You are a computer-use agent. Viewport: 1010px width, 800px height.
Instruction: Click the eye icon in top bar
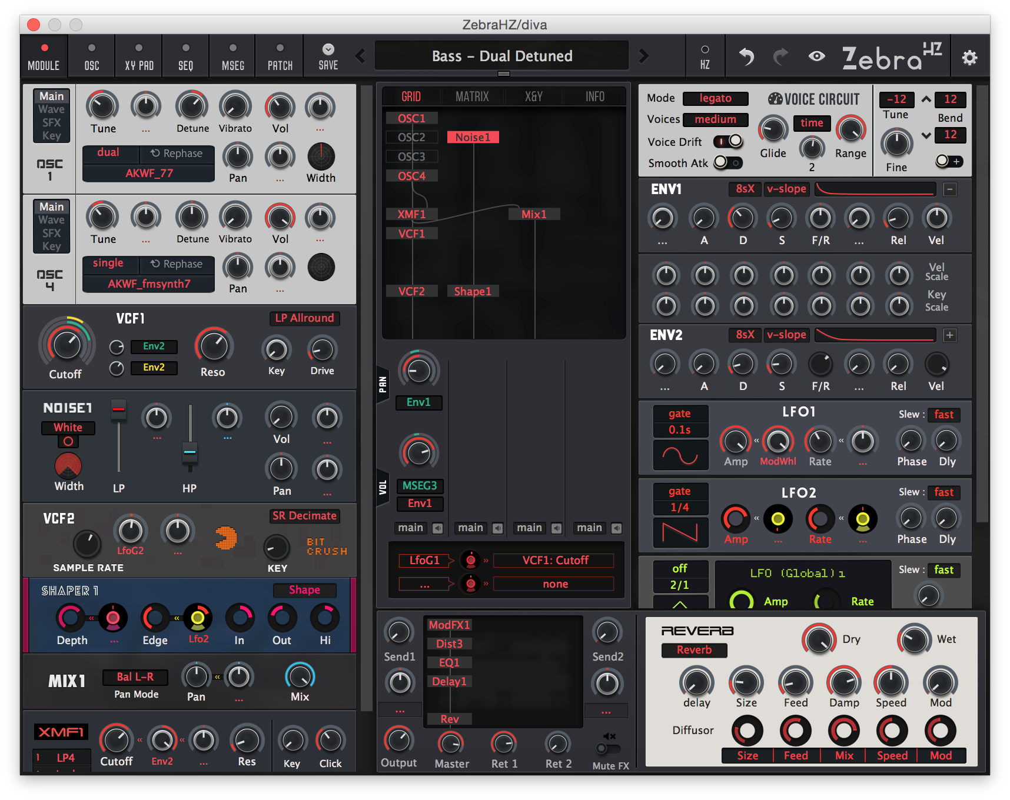[816, 56]
